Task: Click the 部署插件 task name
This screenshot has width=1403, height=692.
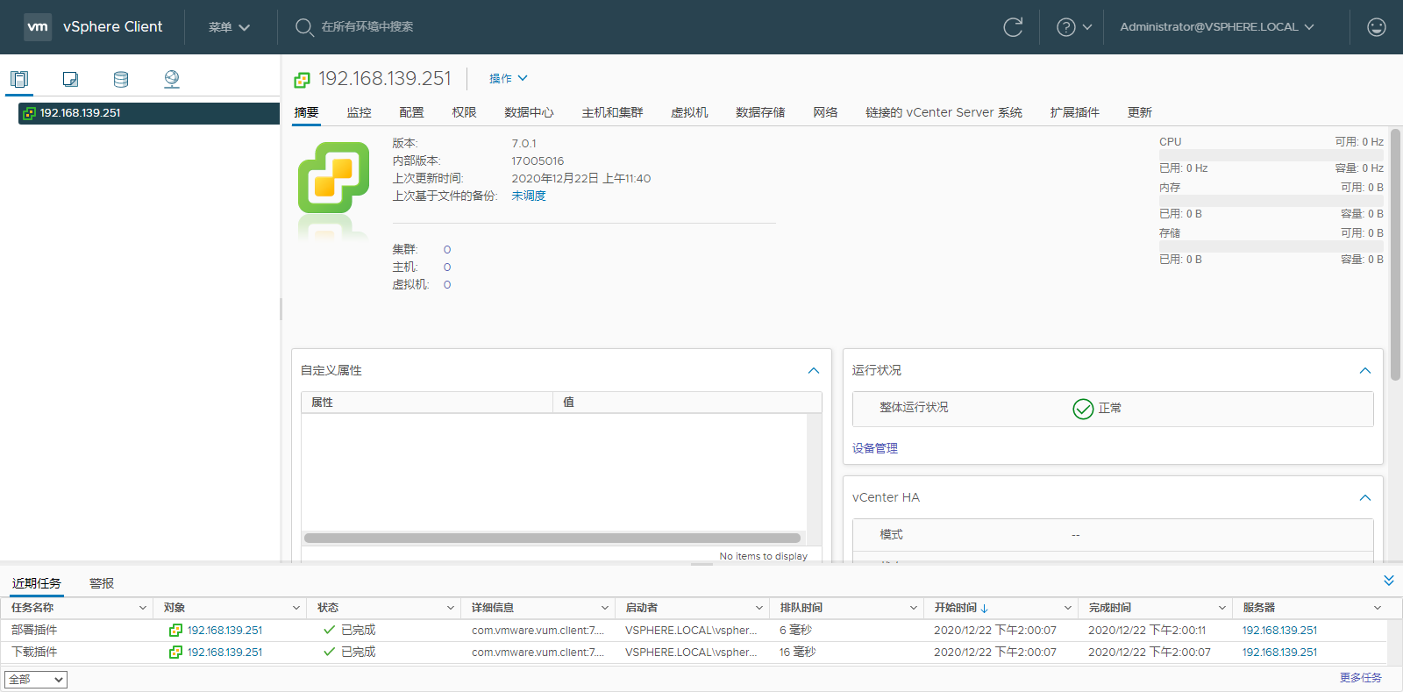Action: coord(34,630)
